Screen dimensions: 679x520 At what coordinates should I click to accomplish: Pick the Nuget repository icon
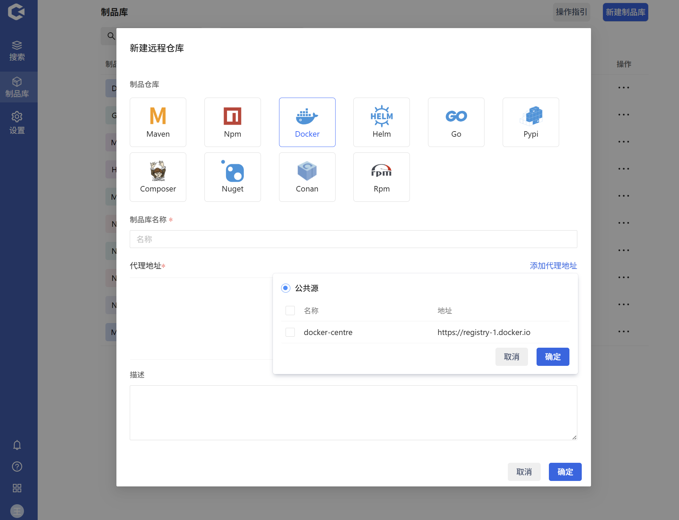point(232,177)
